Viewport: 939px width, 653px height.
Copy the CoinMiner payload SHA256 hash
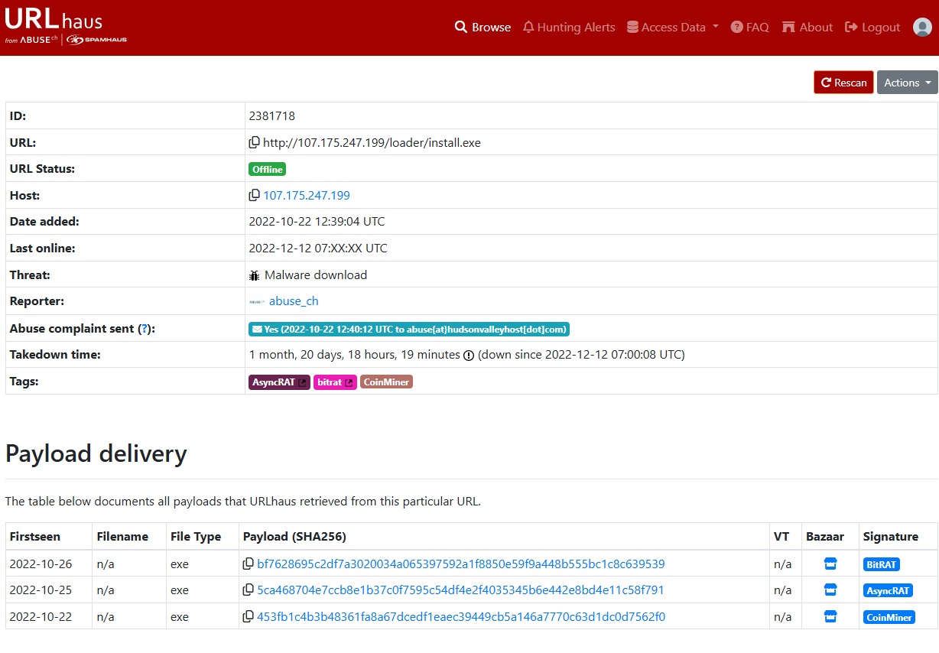coord(249,617)
